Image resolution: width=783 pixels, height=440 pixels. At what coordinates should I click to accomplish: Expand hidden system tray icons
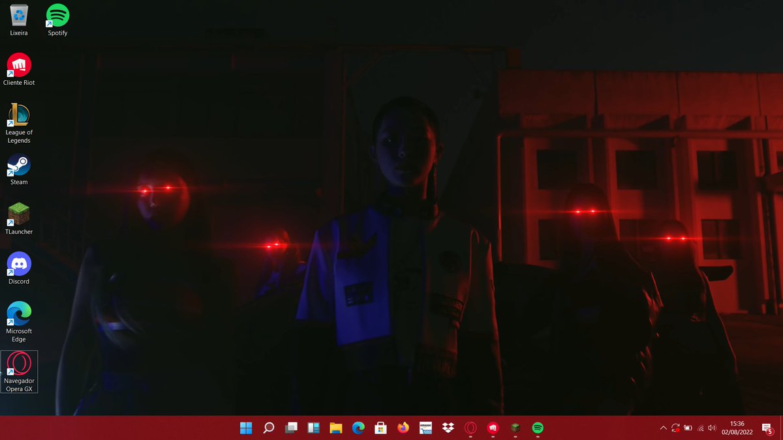[x=664, y=428]
